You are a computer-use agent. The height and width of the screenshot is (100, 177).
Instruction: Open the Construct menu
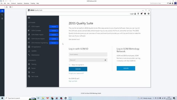tap(13, 3)
